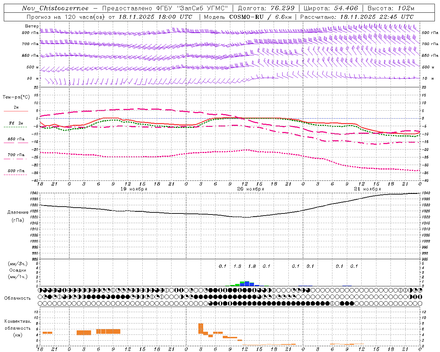440x352 pixels.
Task: Select the date label 21 ноября
Action: tap(367, 189)
